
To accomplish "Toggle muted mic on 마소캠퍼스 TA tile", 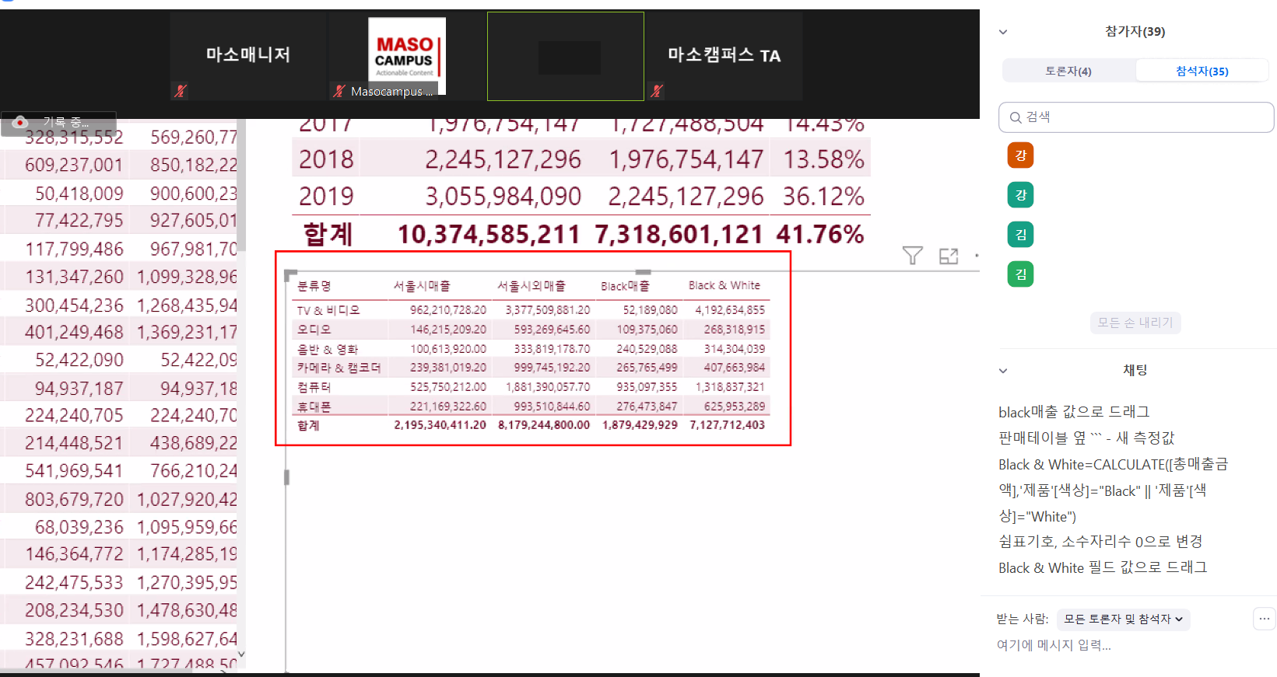I will (657, 91).
